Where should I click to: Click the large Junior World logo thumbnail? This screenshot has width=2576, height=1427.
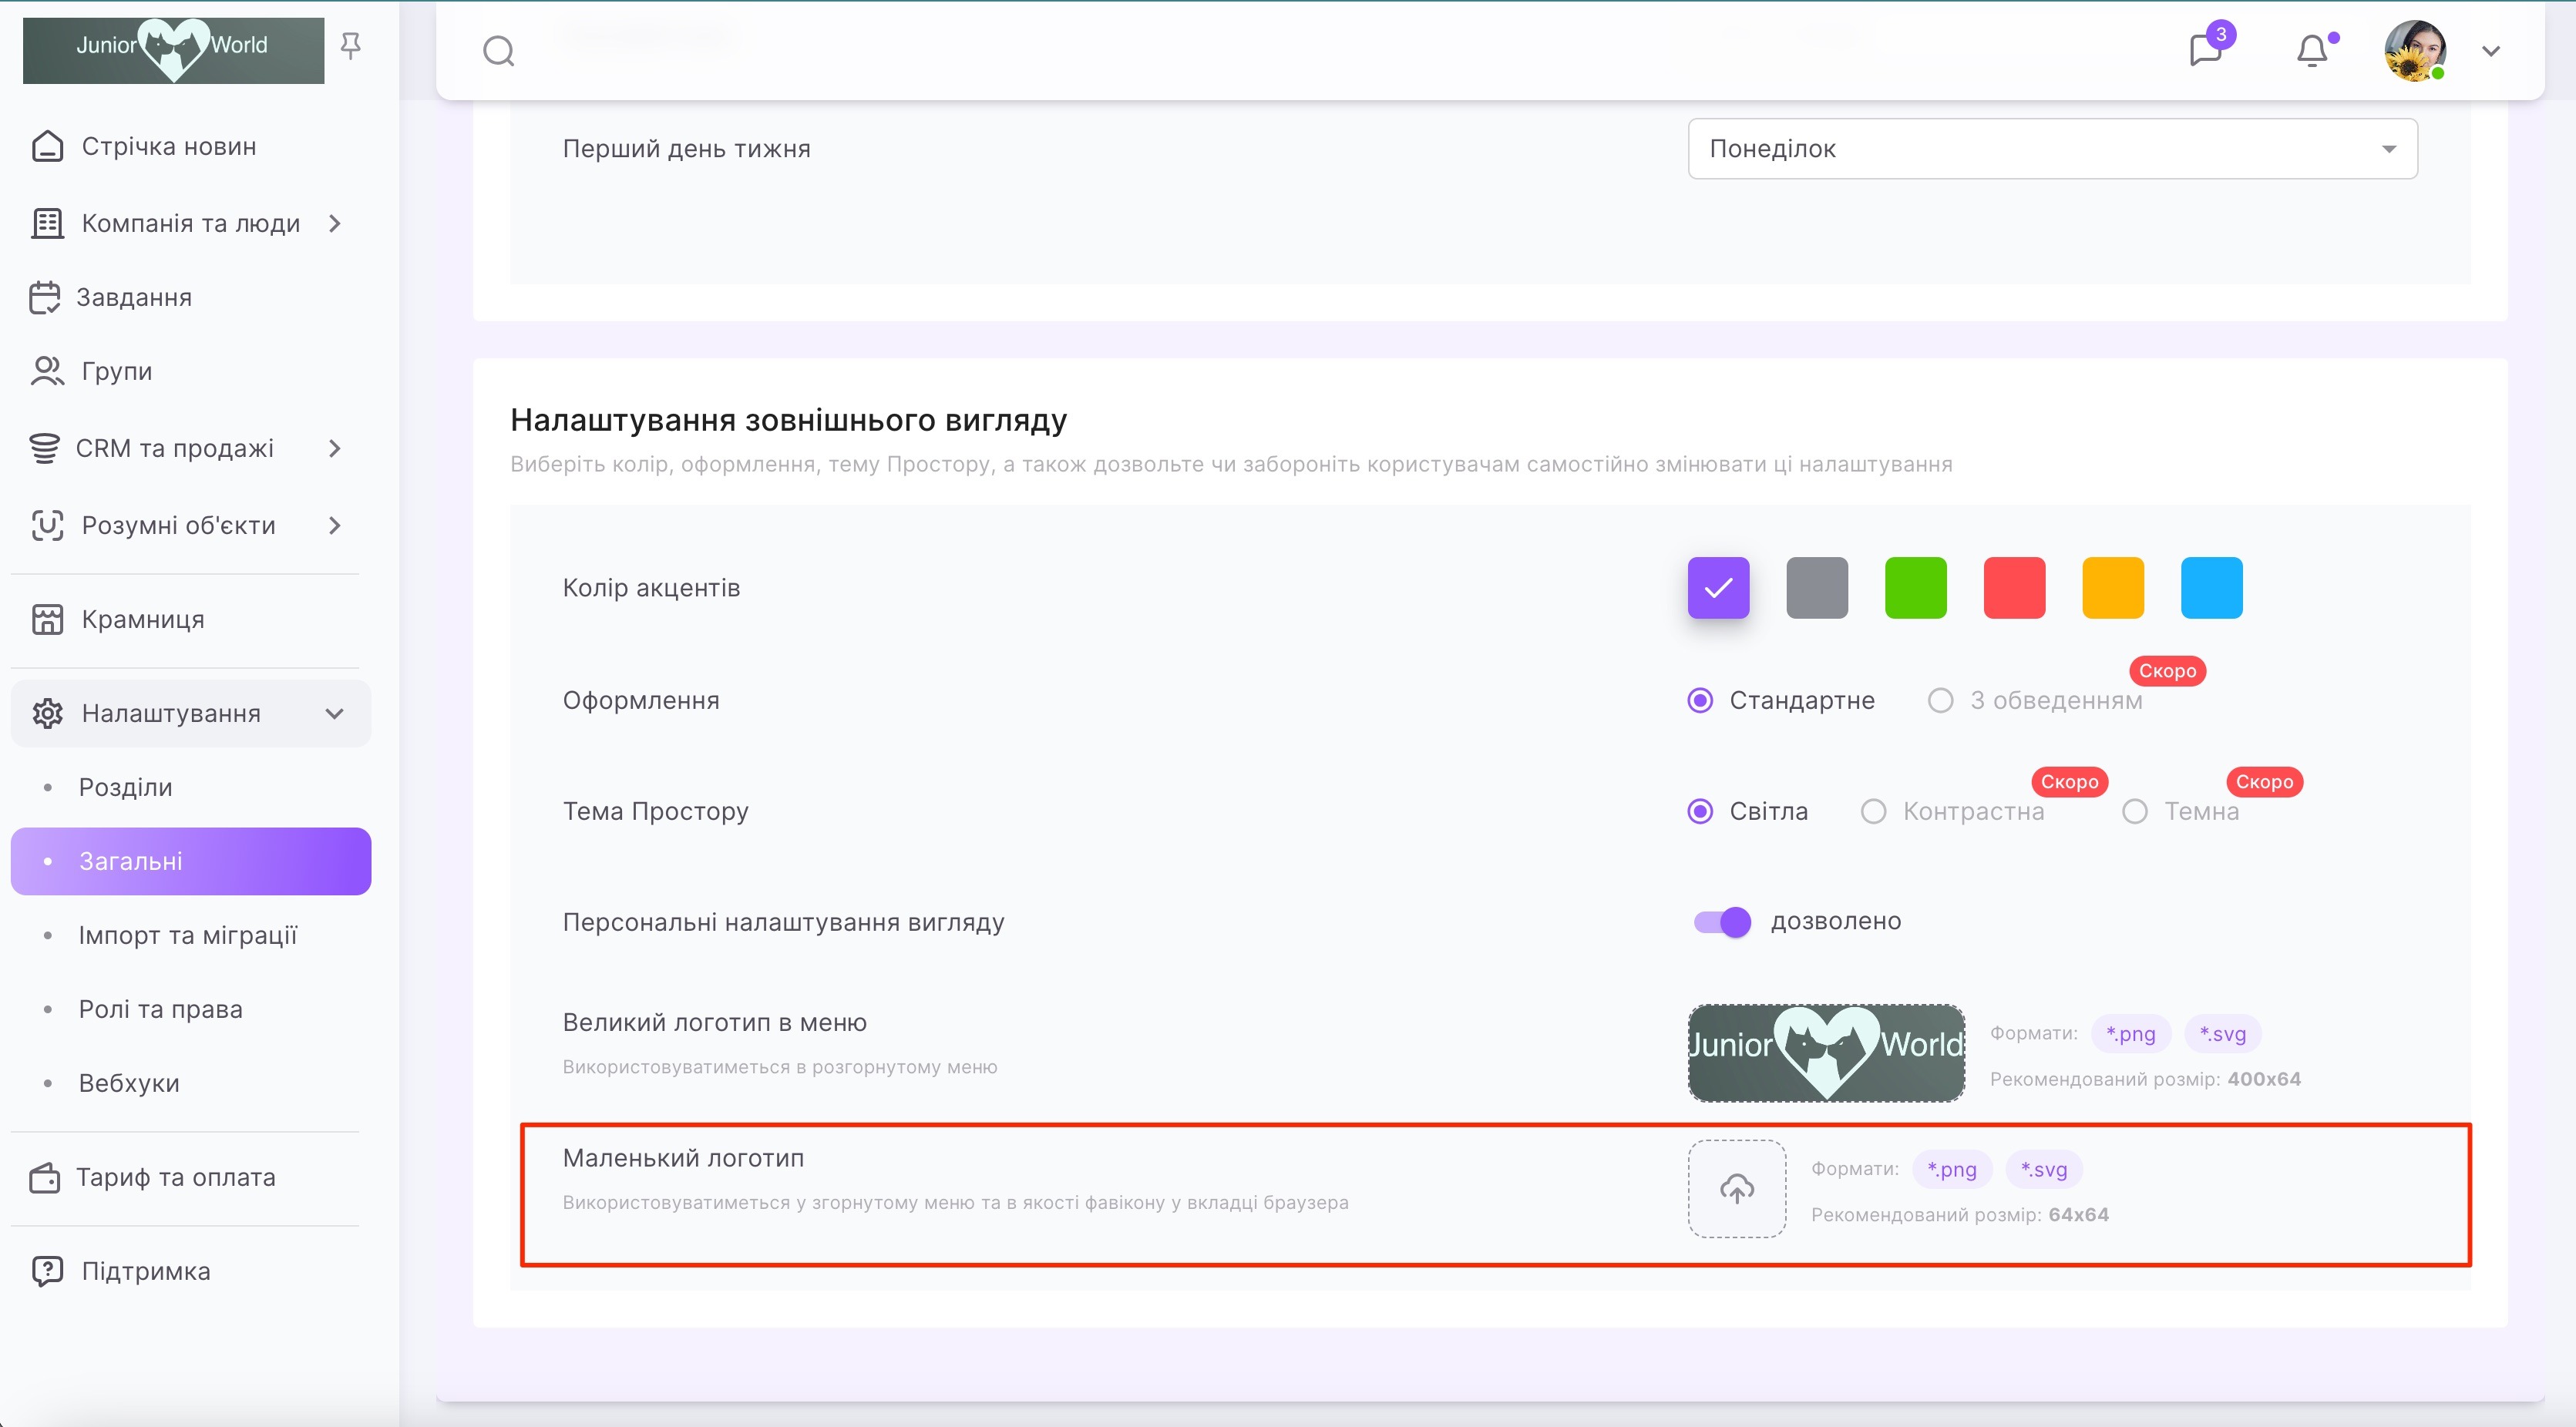(1826, 1053)
